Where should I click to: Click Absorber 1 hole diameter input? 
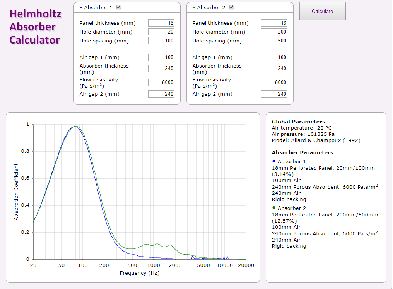[x=161, y=32]
